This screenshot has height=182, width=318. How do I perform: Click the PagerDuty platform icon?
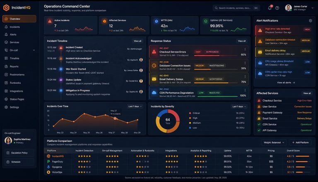pyautogui.click(x=48, y=162)
